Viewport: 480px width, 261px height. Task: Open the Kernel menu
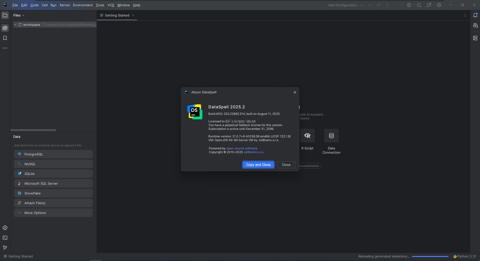click(65, 5)
